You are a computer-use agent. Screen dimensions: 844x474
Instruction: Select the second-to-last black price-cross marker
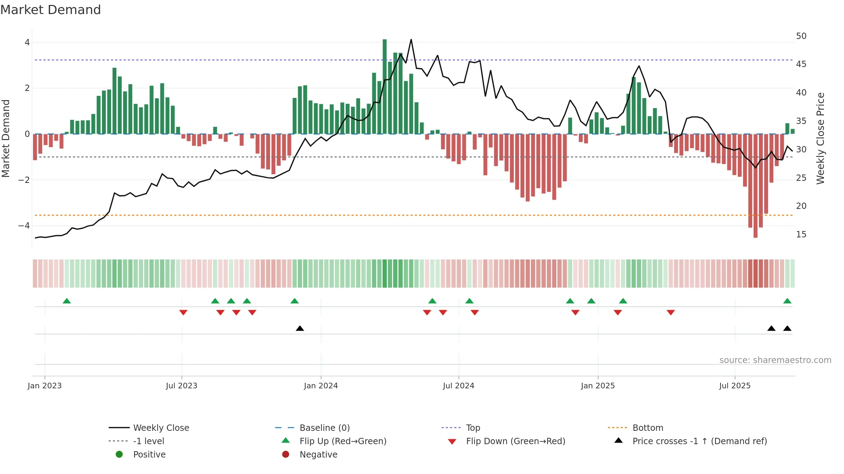coord(772,328)
